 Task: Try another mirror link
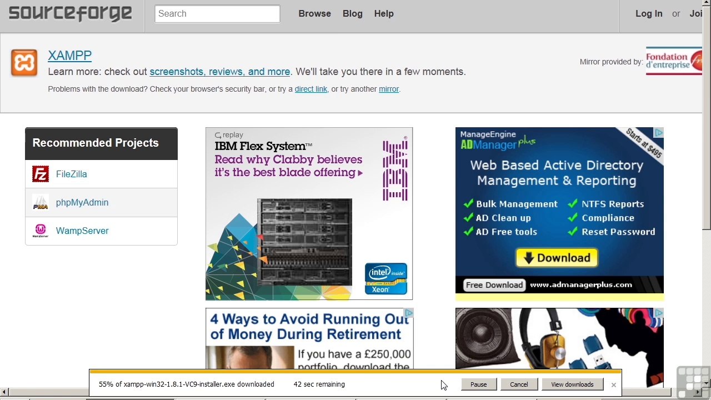pos(389,89)
